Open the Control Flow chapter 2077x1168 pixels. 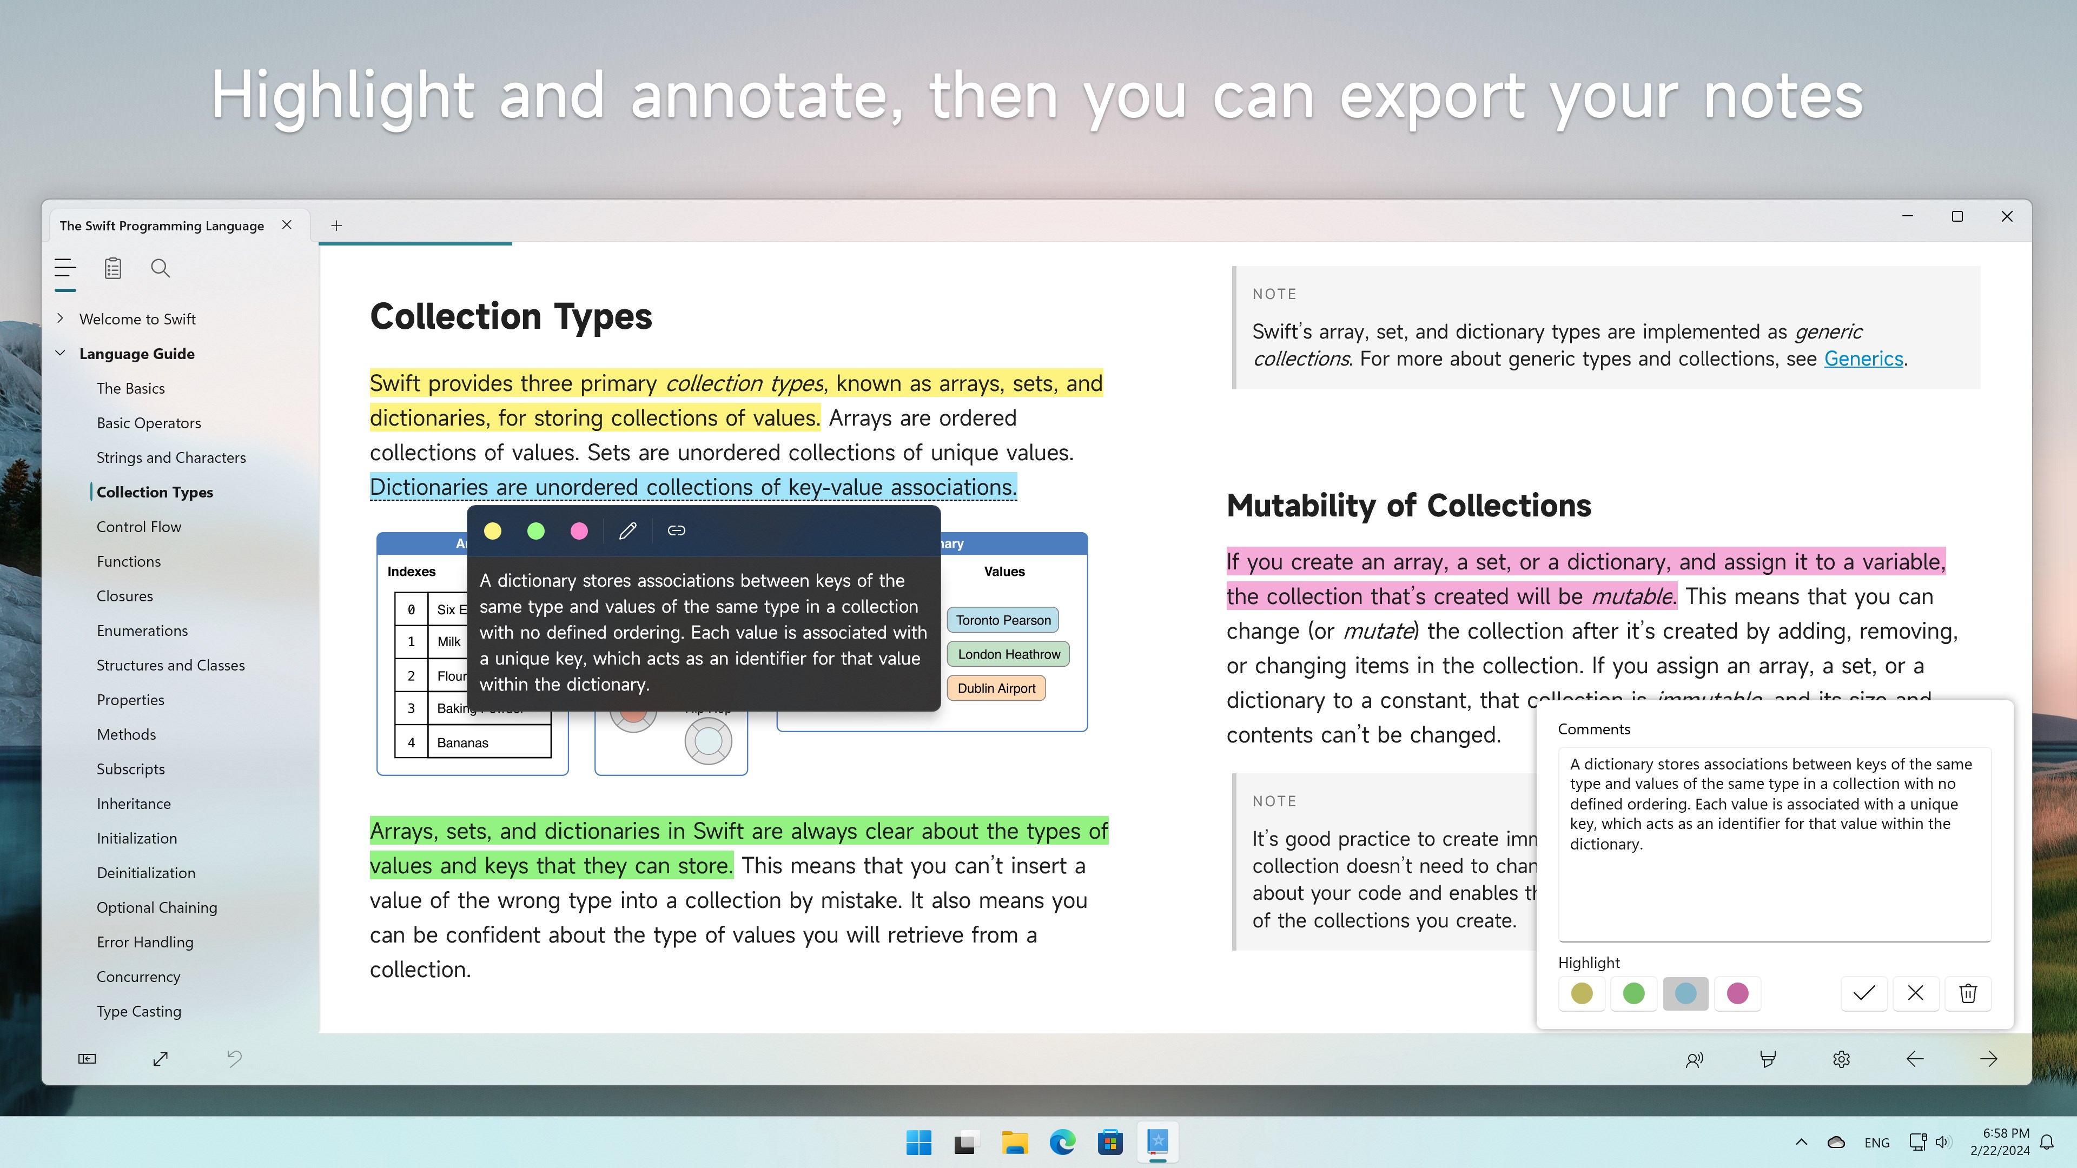(138, 526)
